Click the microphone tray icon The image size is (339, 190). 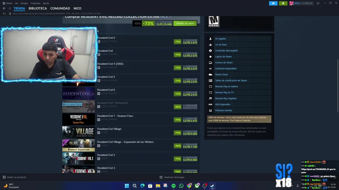tap(298, 186)
